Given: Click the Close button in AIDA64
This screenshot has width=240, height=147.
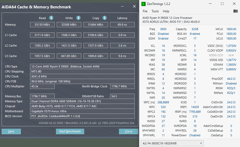Looking at the screenshot, I should point(129,131).
